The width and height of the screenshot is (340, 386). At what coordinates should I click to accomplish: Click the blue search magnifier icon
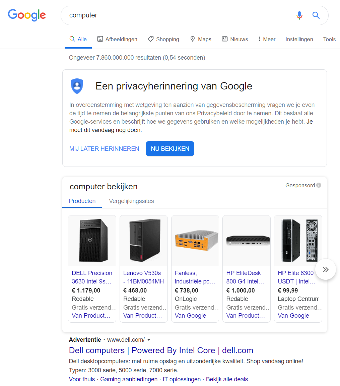point(316,15)
